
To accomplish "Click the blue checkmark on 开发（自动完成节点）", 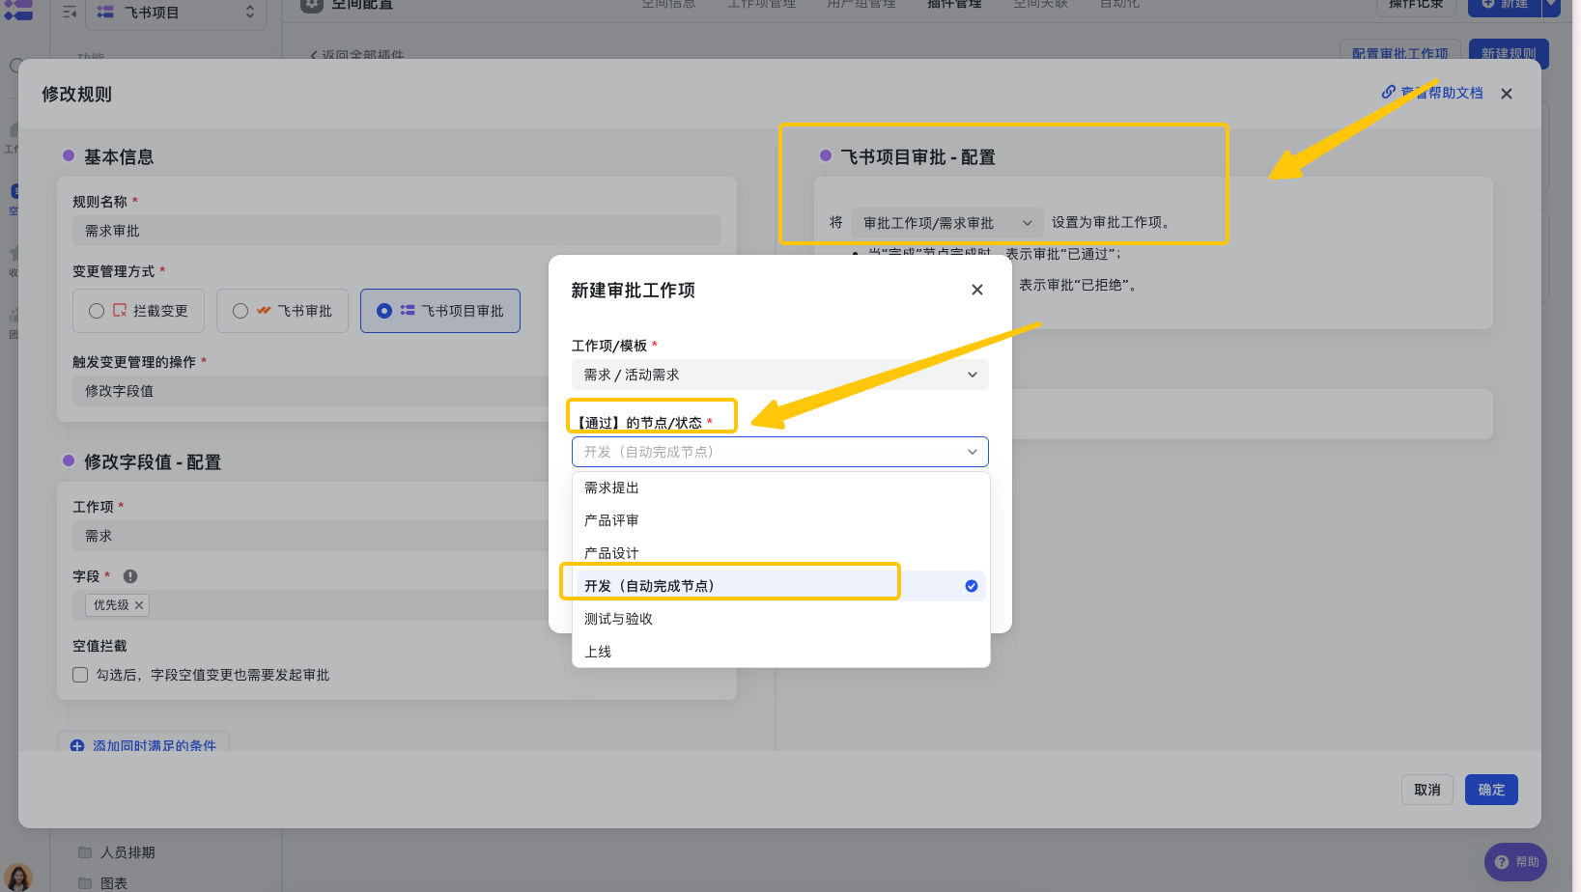I will [972, 586].
